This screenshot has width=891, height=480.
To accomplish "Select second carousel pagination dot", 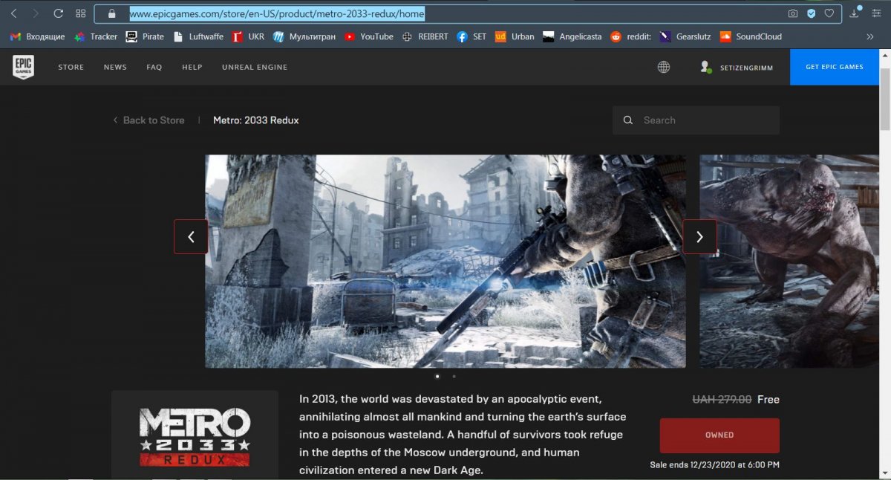I will 454,377.
